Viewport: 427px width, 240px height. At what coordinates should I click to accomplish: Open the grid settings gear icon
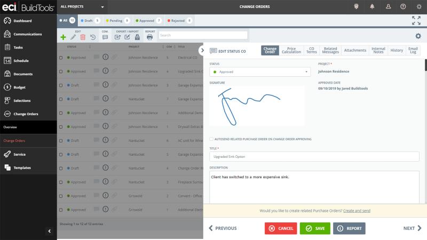418,36
